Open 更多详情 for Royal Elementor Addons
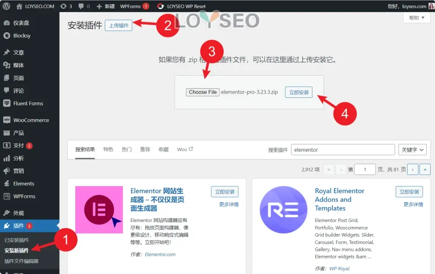 tap(413, 204)
